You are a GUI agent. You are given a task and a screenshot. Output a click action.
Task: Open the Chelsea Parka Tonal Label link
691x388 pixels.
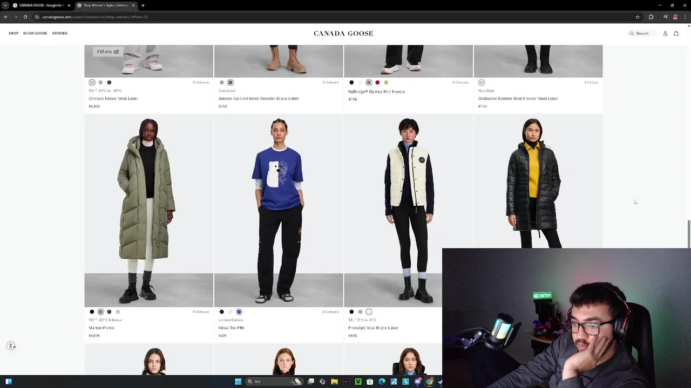pyautogui.click(x=113, y=99)
